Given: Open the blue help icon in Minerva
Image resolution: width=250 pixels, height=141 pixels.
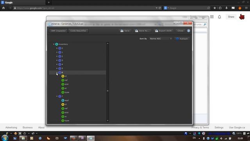Looking at the screenshot, I should point(189,31).
